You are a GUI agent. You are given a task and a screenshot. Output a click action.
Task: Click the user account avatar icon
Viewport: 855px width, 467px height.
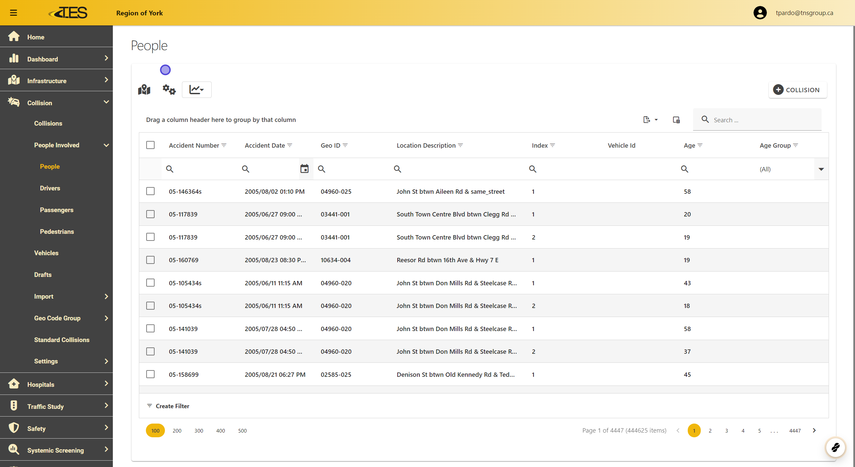click(x=760, y=13)
